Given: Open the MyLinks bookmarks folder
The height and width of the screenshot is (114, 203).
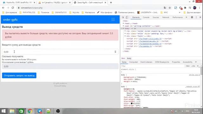Looking at the screenshot, I should point(74,13).
